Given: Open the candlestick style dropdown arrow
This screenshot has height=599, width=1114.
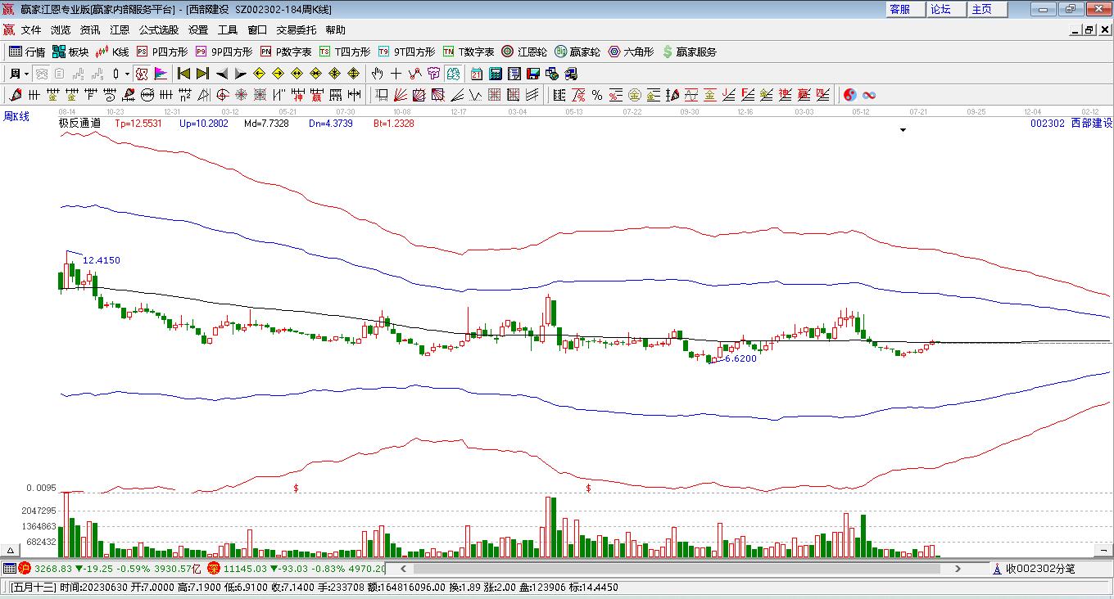Looking at the screenshot, I should tap(127, 74).
